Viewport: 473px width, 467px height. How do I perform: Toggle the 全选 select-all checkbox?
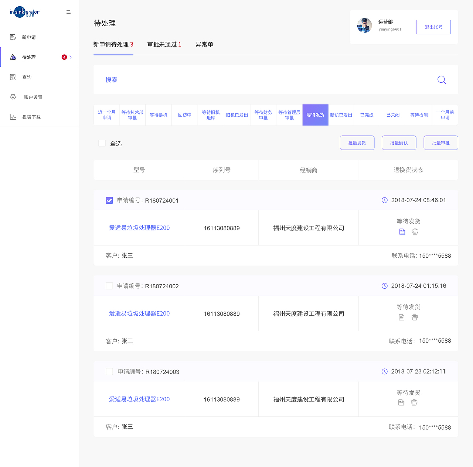(x=102, y=143)
